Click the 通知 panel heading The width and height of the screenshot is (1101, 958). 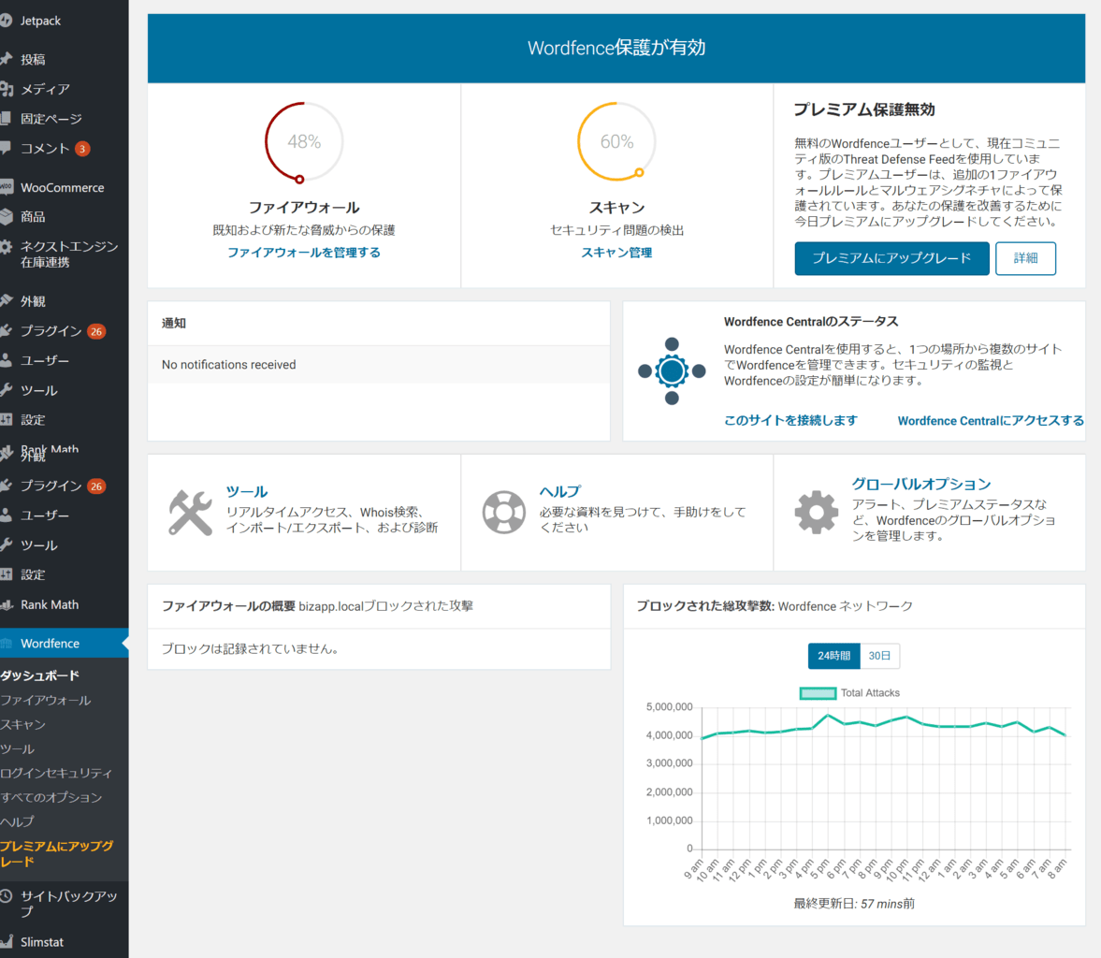click(x=173, y=323)
